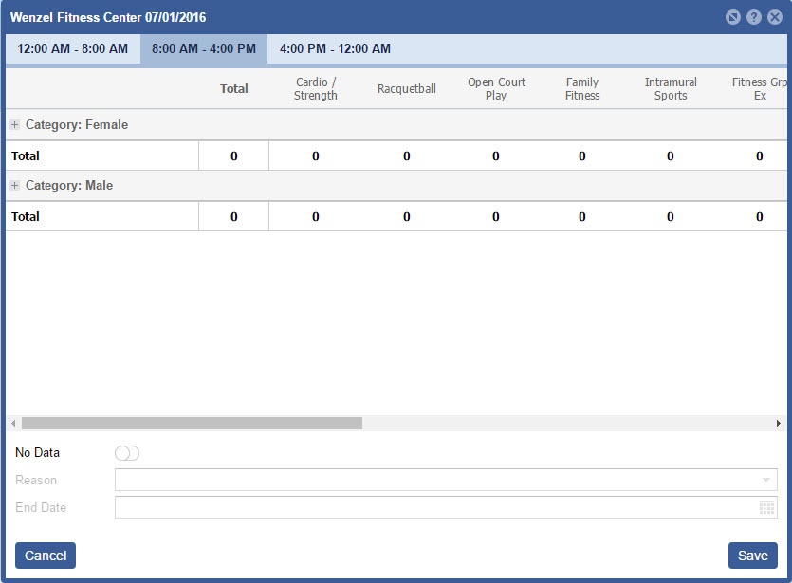Click the horizontal scrollbar thumb
The image size is (792, 583).
coord(192,424)
